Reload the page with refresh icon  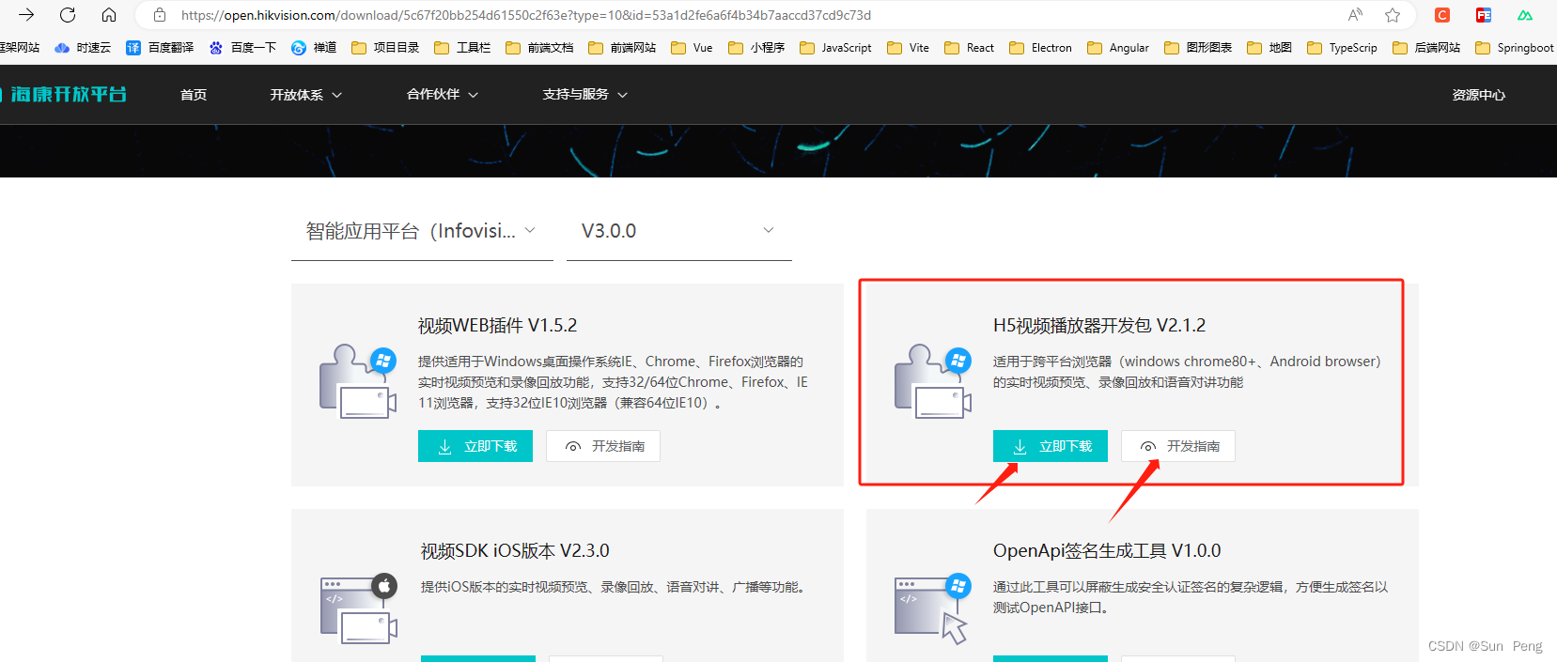click(68, 15)
